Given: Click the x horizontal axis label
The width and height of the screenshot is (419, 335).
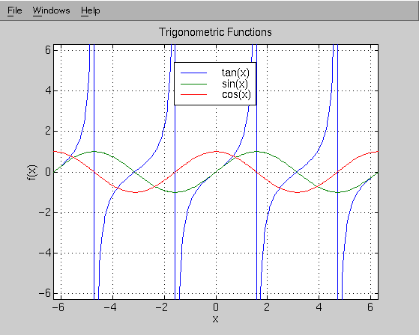Looking at the screenshot, I should [215, 319].
